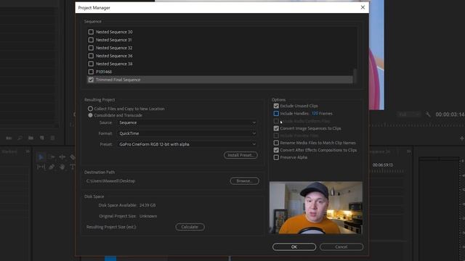
Task: Click the 120 Frames handles value
Action: tap(315, 113)
